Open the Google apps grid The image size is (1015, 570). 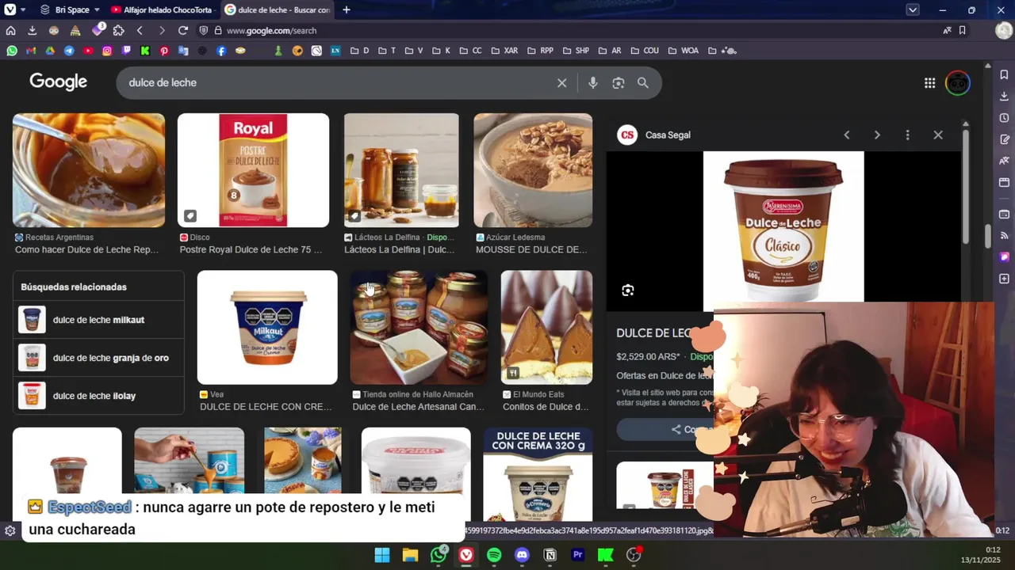[929, 82]
